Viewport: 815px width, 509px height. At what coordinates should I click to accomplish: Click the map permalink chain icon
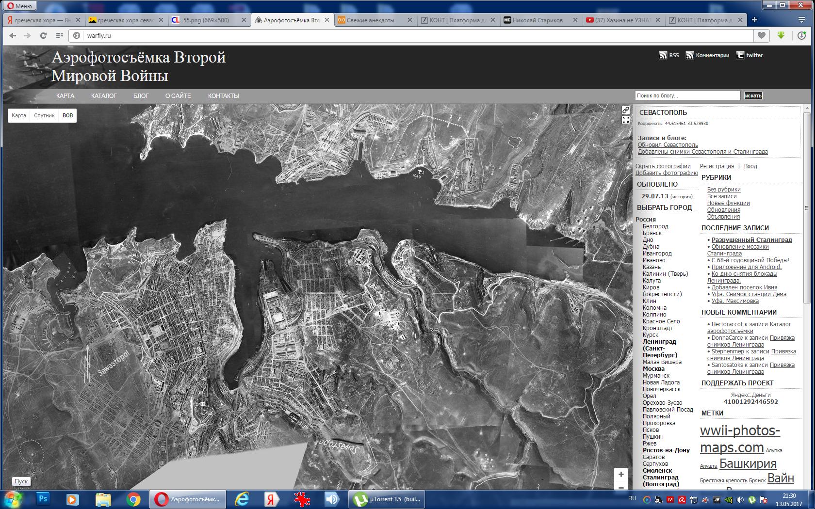click(626, 110)
